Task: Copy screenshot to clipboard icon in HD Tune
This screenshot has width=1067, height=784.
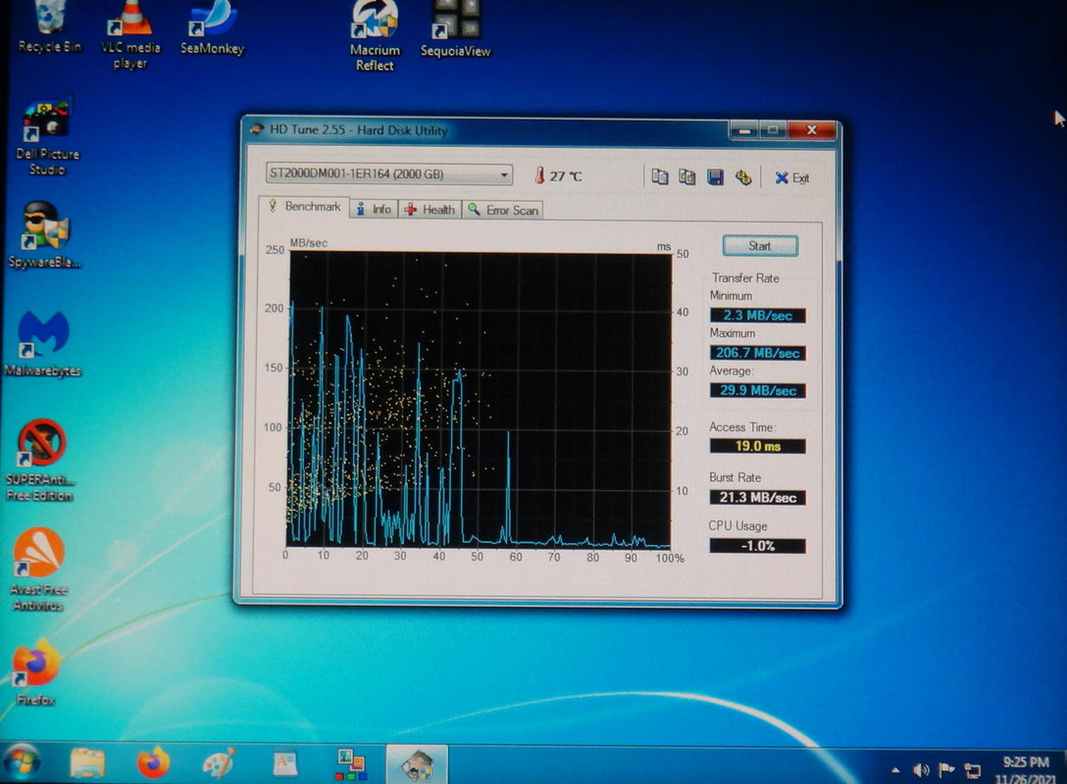Action: click(687, 176)
